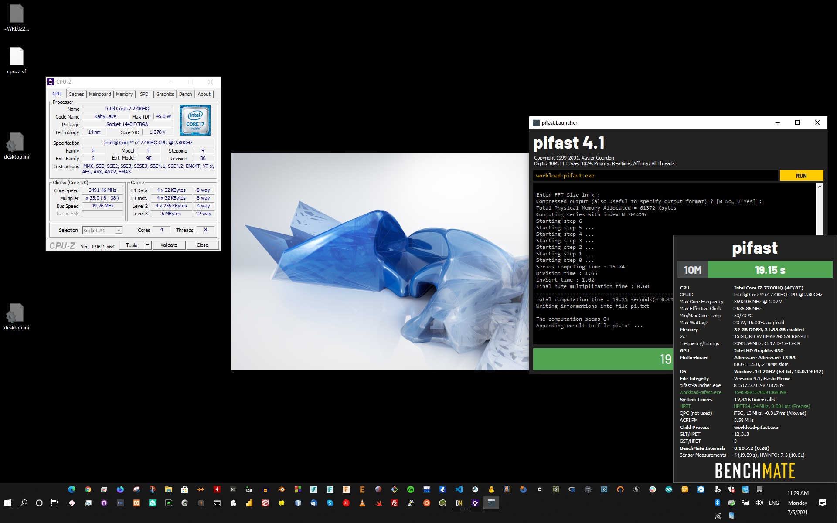Screen dimensions: 837x523
Task: Open Windows Security tray icon
Action: tap(732, 489)
